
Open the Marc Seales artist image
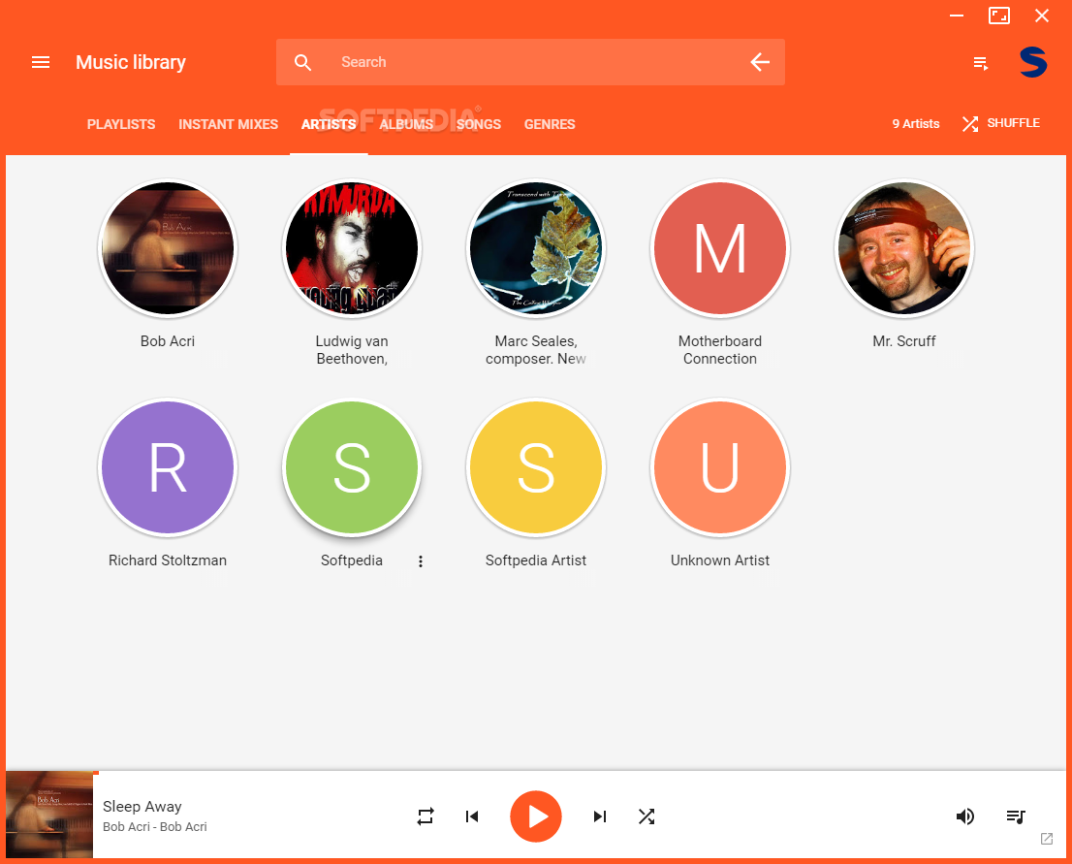coord(536,248)
